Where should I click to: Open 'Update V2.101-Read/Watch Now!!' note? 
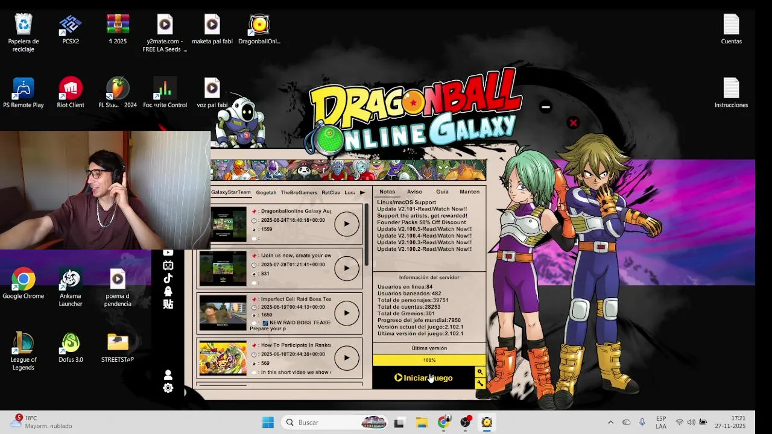click(x=422, y=209)
